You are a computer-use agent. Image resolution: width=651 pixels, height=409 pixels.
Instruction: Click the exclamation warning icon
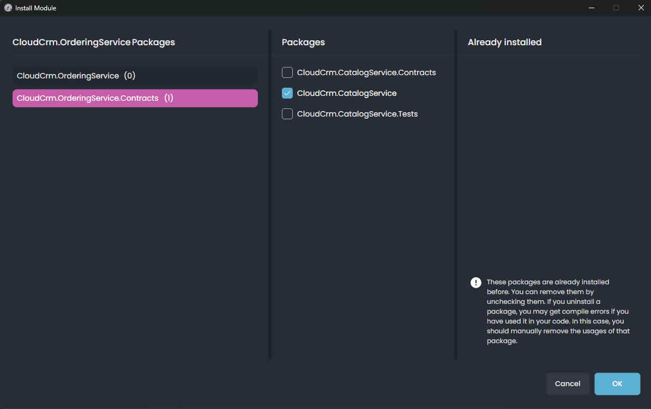(x=475, y=282)
